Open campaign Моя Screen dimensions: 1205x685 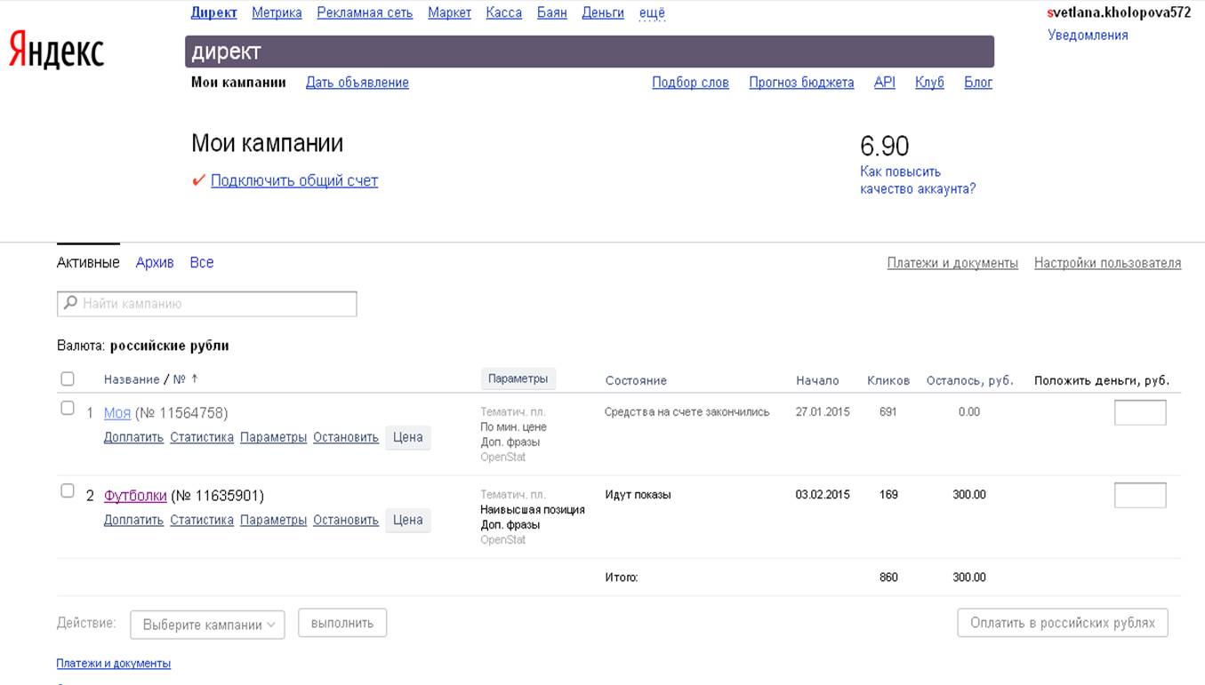coord(117,413)
